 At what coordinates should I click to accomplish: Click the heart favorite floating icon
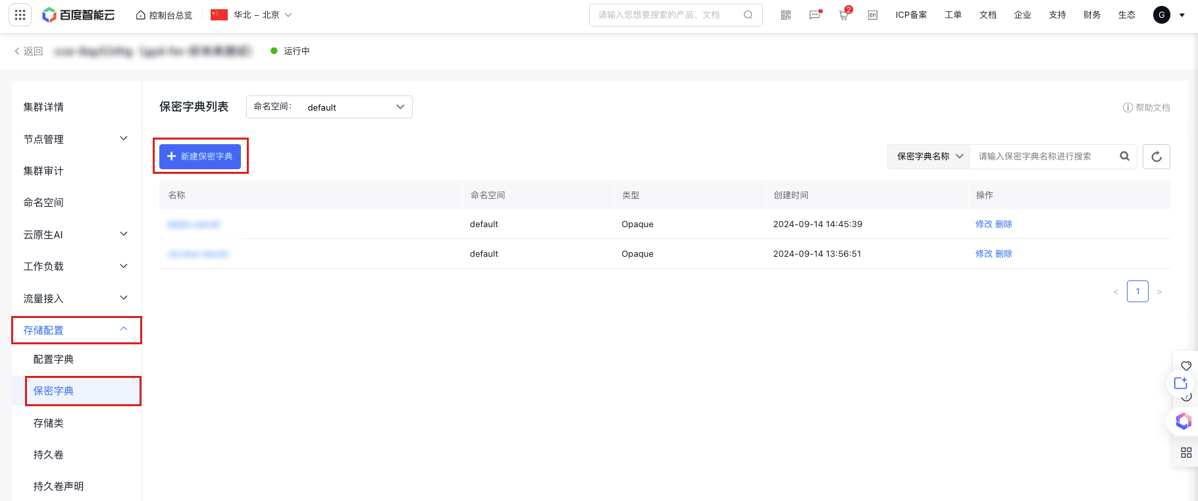(x=1186, y=366)
